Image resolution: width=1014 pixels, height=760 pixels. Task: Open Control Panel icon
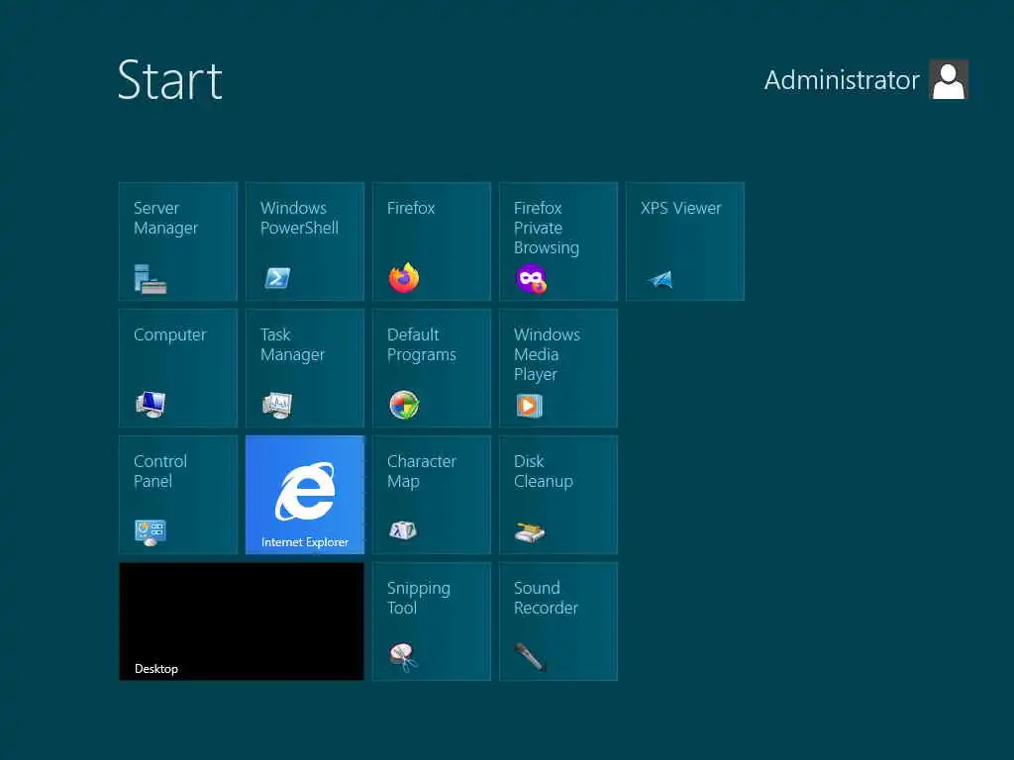[x=151, y=532]
